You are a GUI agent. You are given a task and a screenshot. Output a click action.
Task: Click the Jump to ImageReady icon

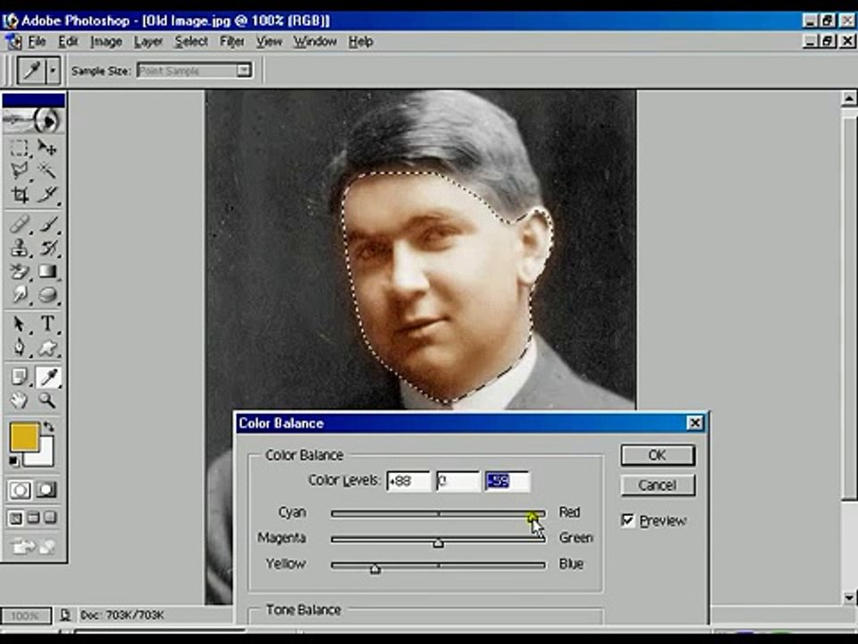pyautogui.click(x=33, y=546)
